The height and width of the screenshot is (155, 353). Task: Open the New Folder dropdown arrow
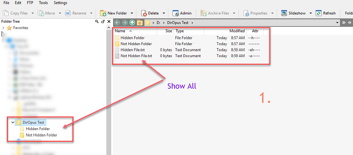[132, 13]
